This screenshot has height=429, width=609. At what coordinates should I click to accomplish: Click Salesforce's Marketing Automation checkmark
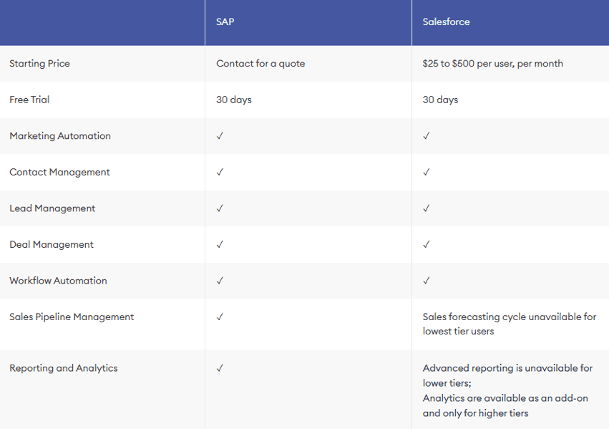click(x=426, y=136)
